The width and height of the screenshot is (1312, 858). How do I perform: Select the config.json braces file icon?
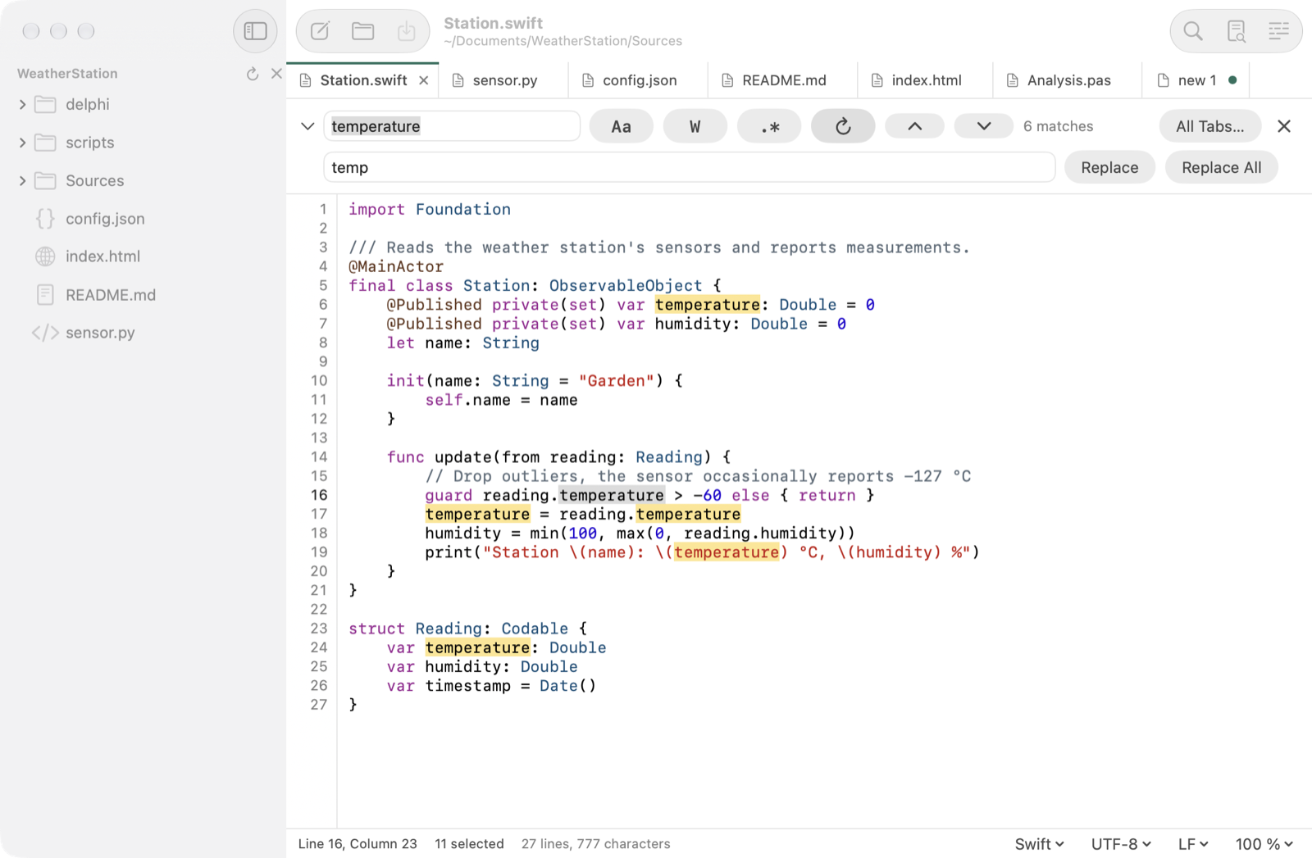(x=45, y=219)
